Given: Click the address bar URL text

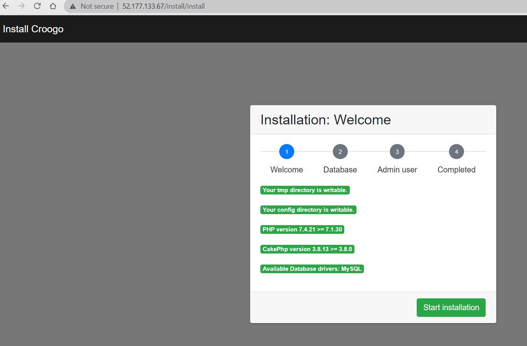Looking at the screenshot, I should pyautogui.click(x=163, y=6).
